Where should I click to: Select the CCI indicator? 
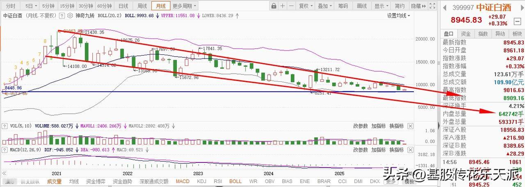pyautogui.click(x=342, y=181)
